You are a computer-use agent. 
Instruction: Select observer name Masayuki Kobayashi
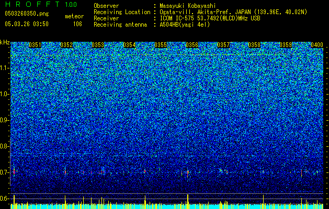coord(188,6)
